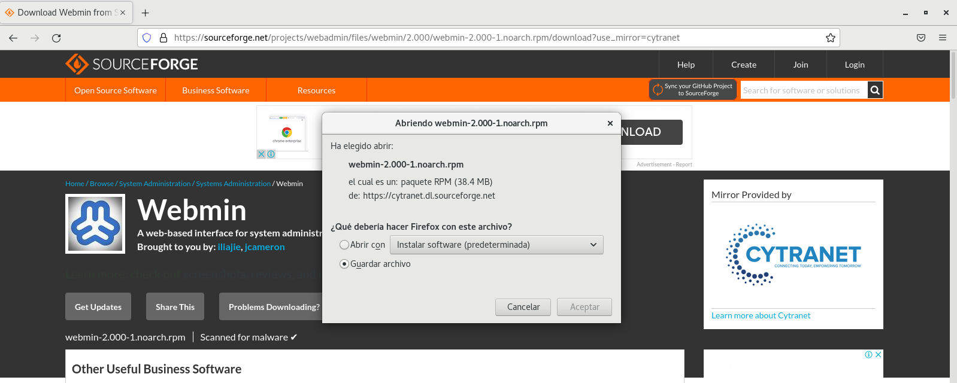Open the 'Business Software' menu
The width and height of the screenshot is (957, 383).
[216, 90]
